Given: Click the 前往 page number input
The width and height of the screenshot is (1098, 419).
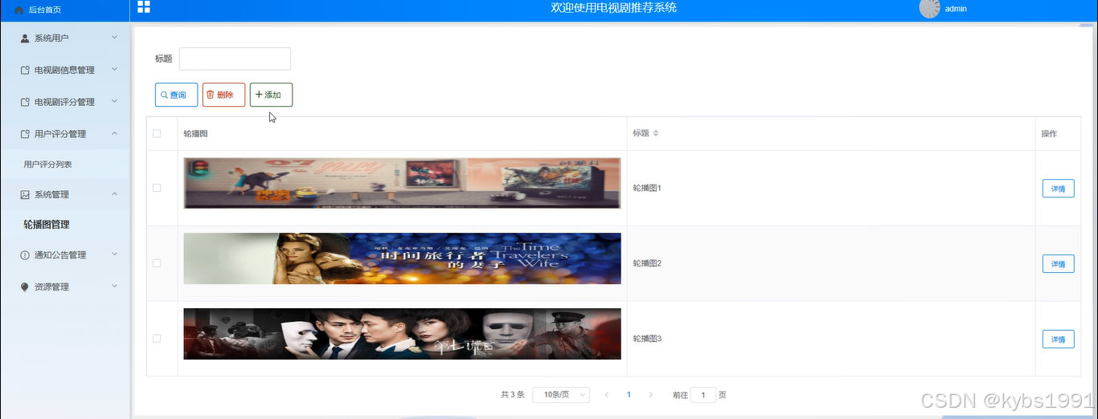Looking at the screenshot, I should 703,395.
